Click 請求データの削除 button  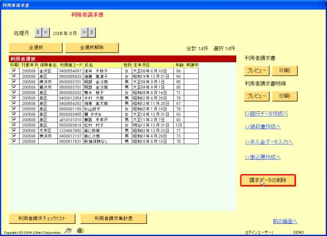pyautogui.click(x=268, y=180)
